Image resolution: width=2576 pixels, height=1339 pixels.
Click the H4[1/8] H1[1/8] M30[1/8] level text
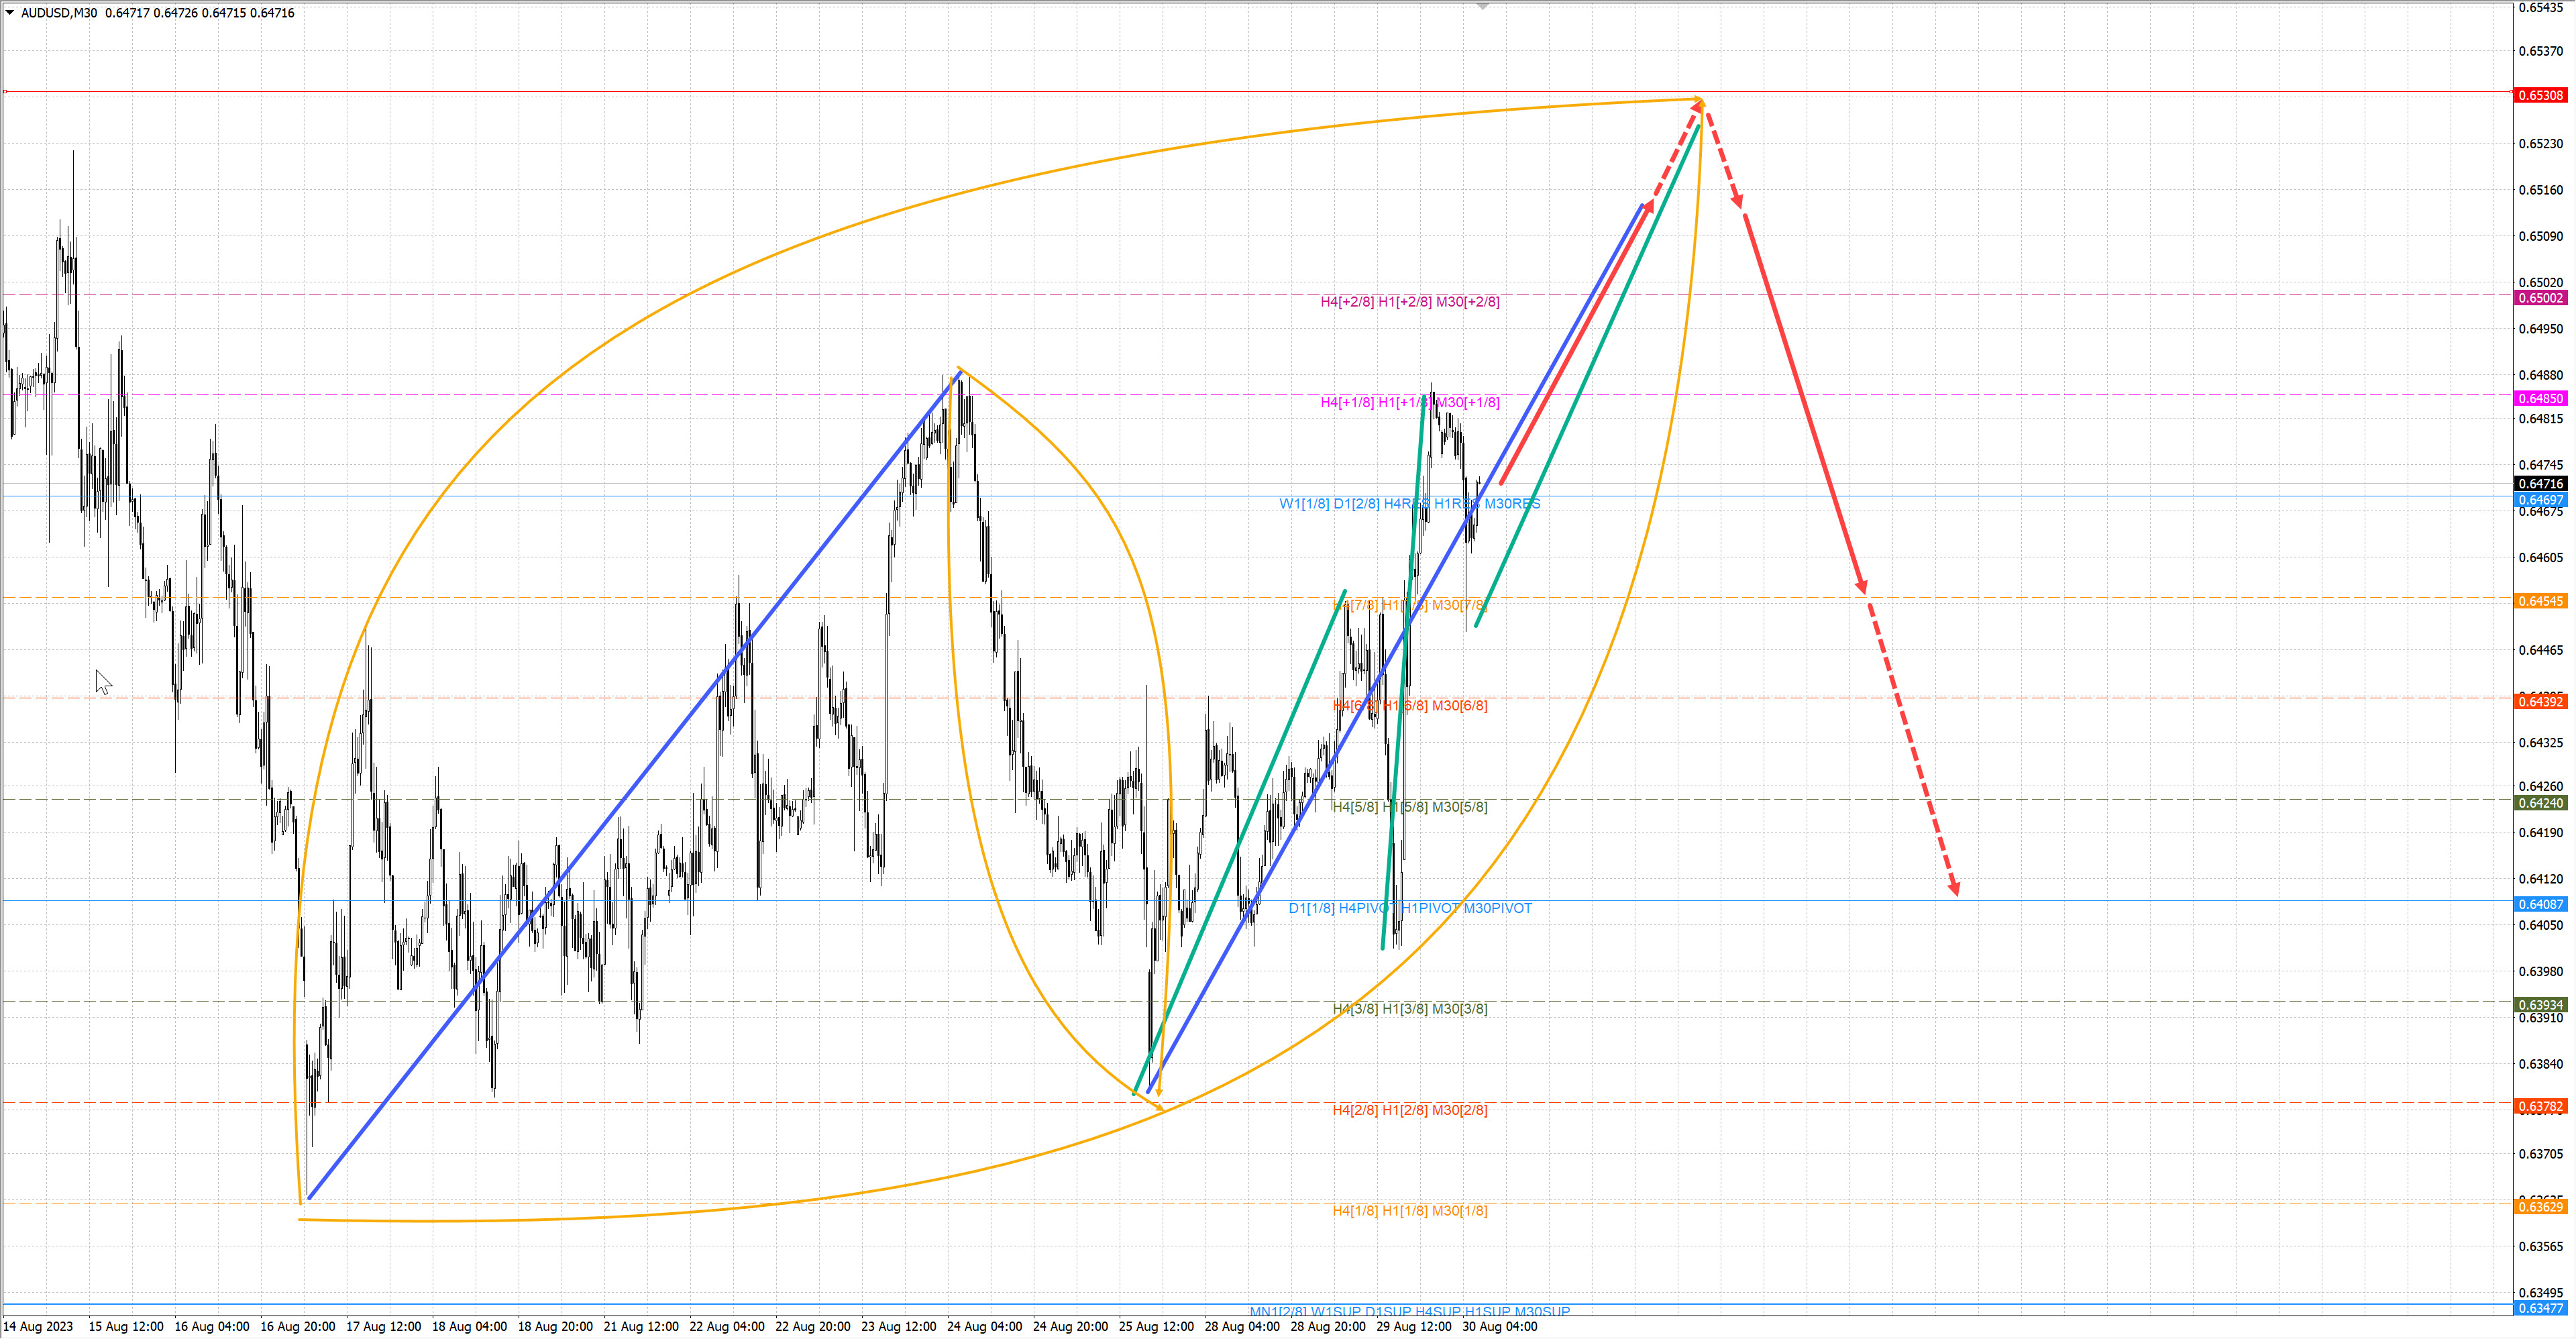coord(1409,1211)
